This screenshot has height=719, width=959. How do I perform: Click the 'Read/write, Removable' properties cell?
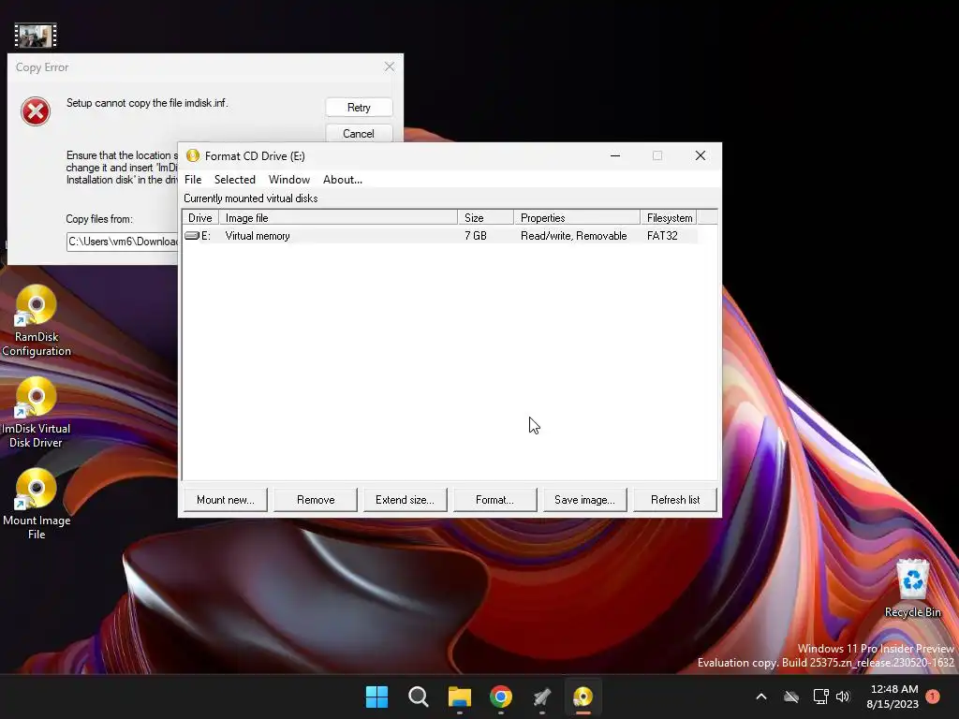pyautogui.click(x=574, y=235)
